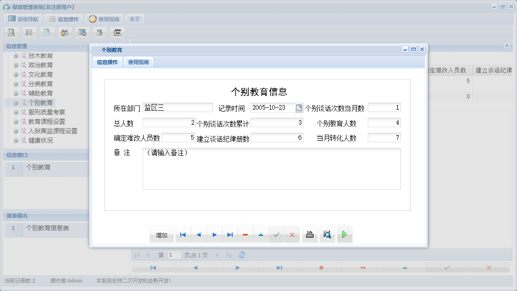Click the 增加 button

162,234
